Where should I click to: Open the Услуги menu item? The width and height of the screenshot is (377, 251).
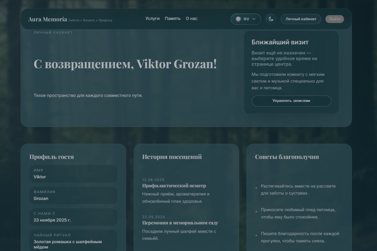(152, 19)
